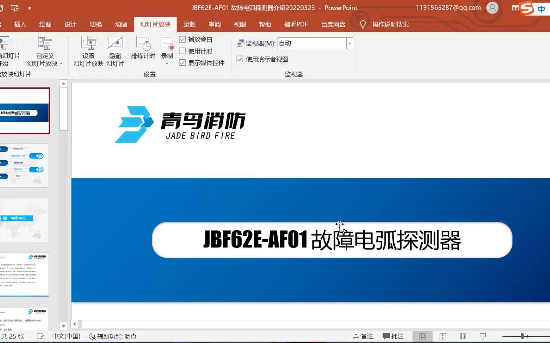550x343 pixels.
Task: Click the horizontal scroll left arrow
Action: pyautogui.click(x=74, y=324)
